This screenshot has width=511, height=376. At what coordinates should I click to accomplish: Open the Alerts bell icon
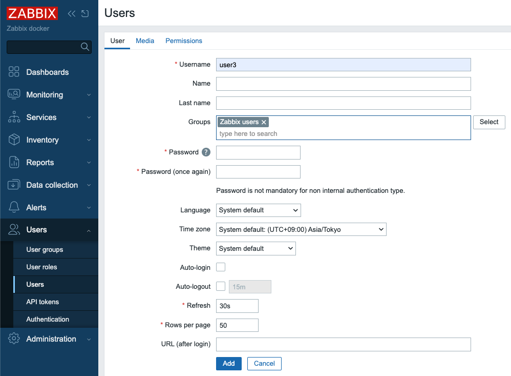[14, 207]
